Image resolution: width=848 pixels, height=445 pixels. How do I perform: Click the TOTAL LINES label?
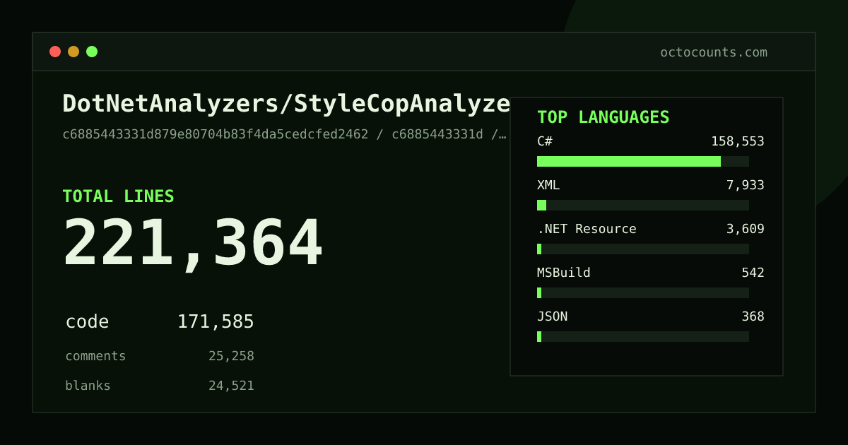tap(118, 196)
